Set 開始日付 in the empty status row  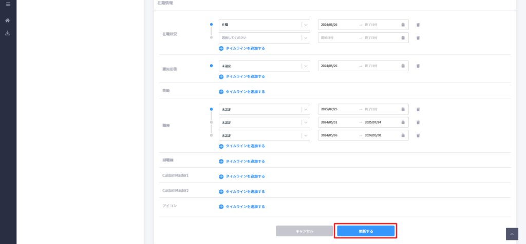[327, 38]
